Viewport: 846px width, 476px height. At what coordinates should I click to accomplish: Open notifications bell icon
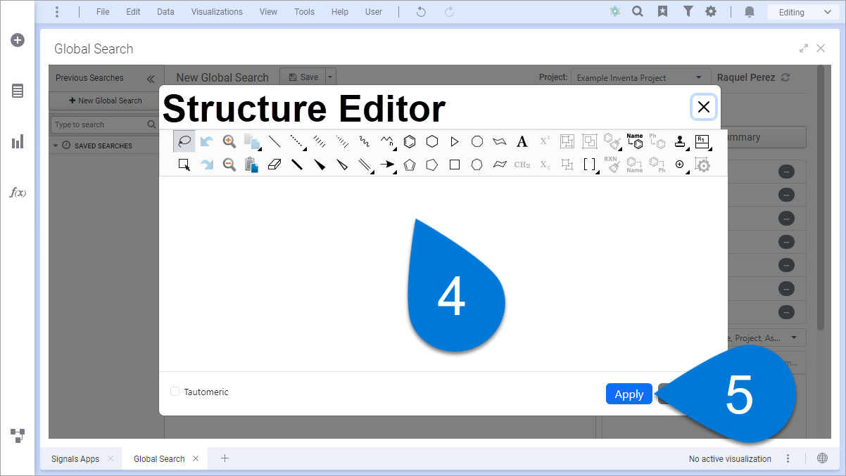[750, 12]
